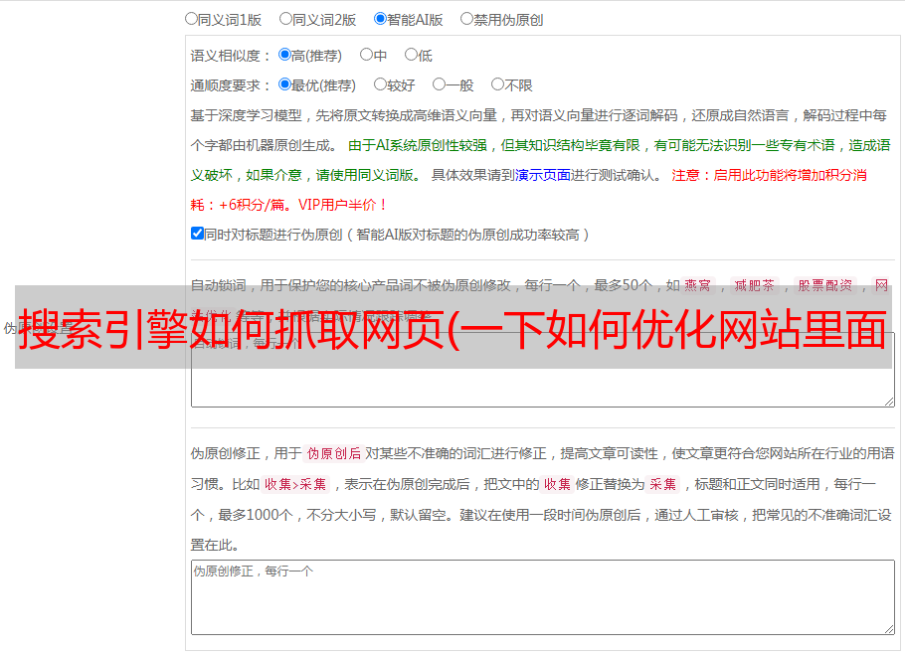Grab the 伪原创修正 textarea resize handle
Viewport: 906px width, 654px height.
pyautogui.click(x=889, y=629)
